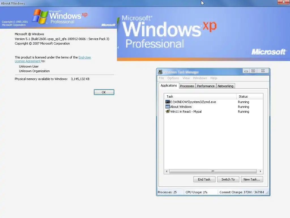This screenshot has height=218, width=290.
Task: Open the Windows menu in Task Manager
Action: coord(200,78)
